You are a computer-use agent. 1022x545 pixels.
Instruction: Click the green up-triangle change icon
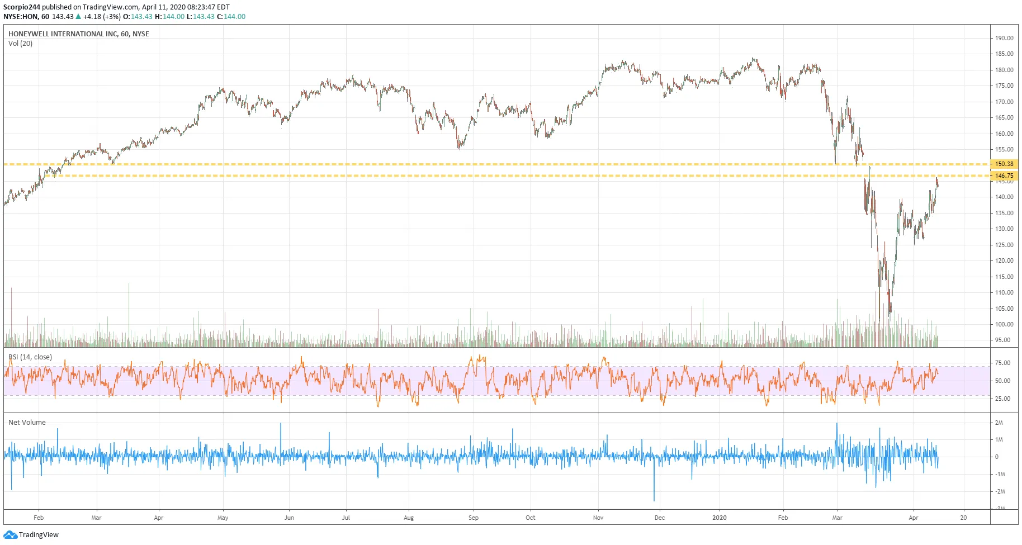78,17
